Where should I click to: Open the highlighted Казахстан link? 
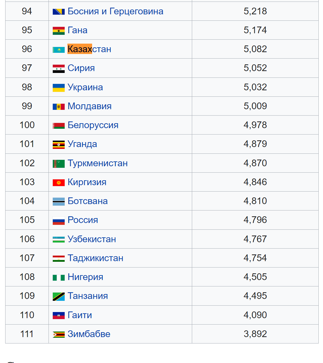[x=89, y=49]
